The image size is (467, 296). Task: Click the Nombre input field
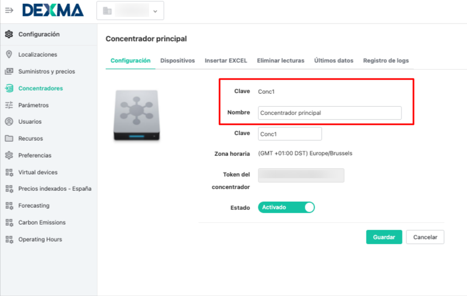click(330, 113)
